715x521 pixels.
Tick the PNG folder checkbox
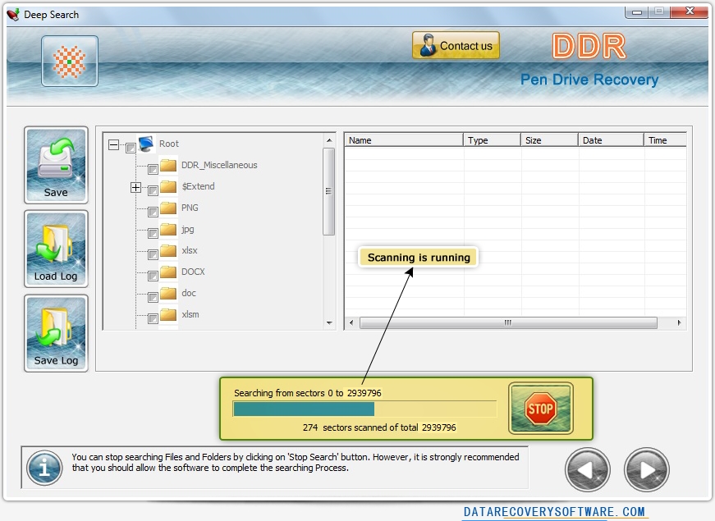tap(153, 212)
